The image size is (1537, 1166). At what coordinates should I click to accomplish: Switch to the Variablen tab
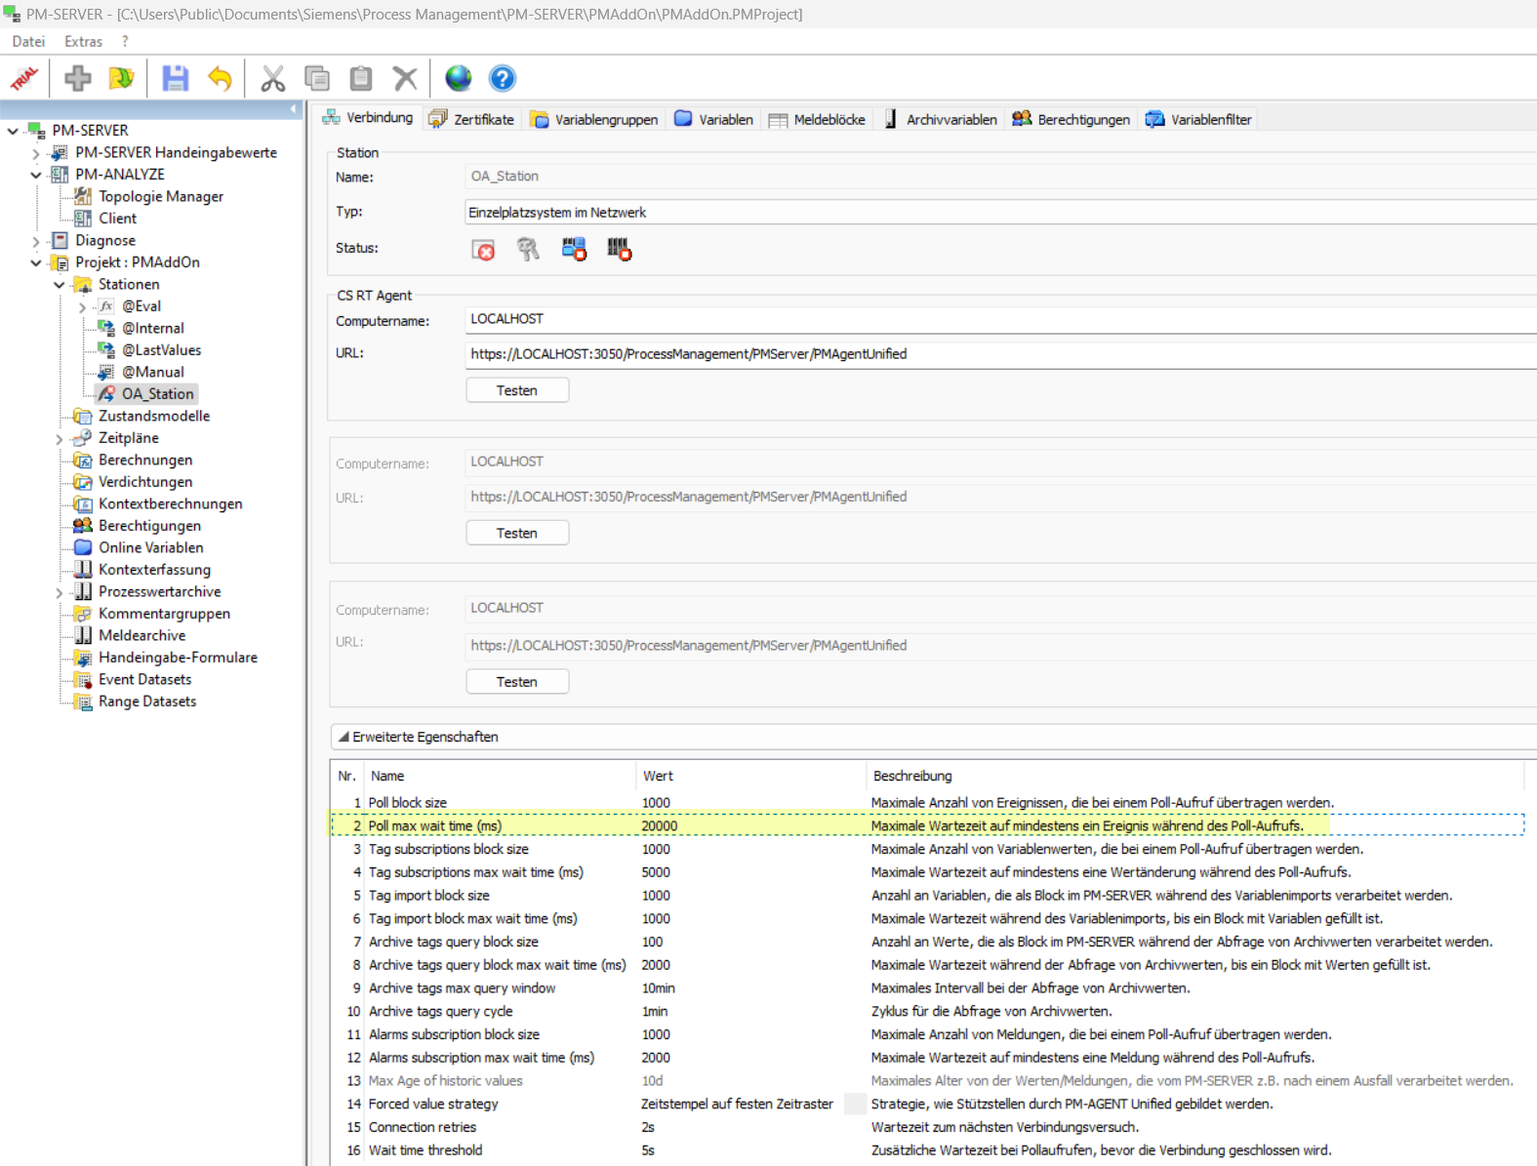pos(714,119)
